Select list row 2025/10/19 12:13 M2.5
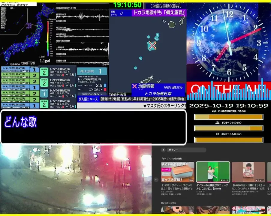 20,76
